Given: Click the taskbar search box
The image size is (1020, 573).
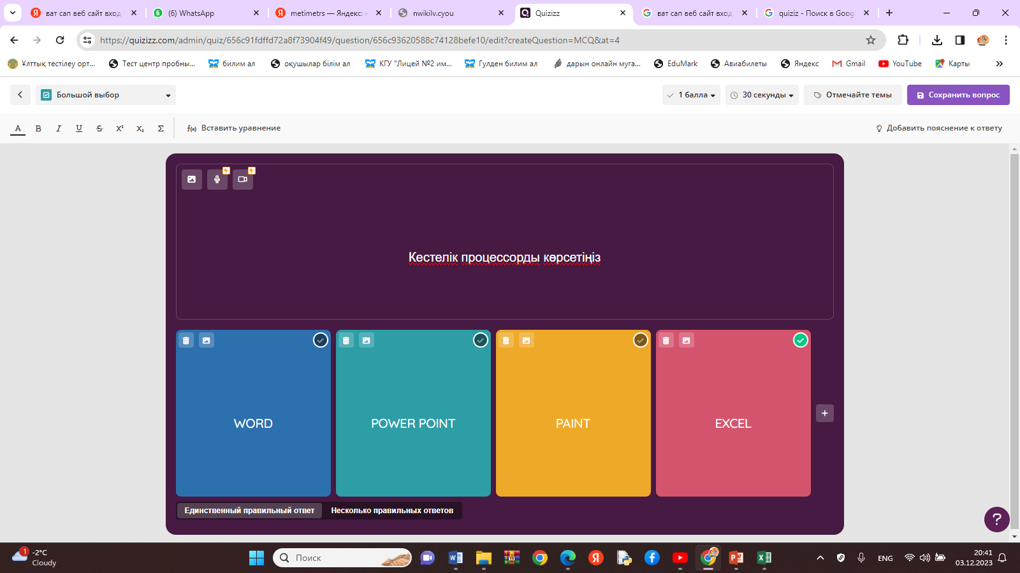Looking at the screenshot, I should (x=342, y=558).
